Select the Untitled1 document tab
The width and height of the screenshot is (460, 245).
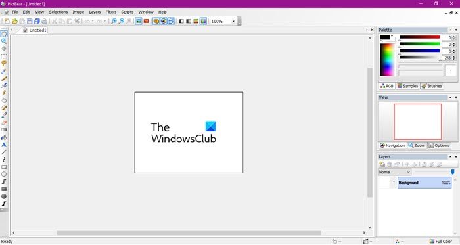[35, 30]
